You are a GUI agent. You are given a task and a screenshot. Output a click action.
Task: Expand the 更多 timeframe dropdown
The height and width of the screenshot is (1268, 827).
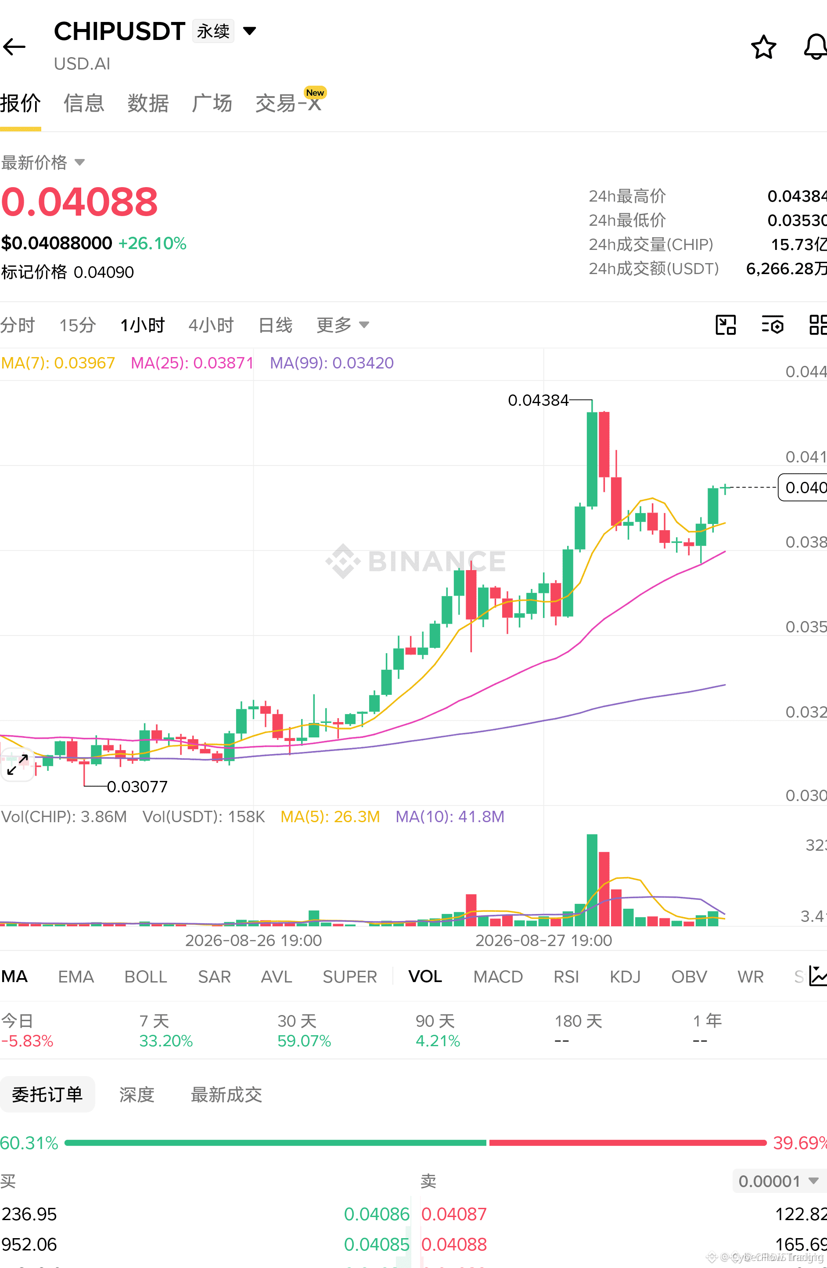coord(364,325)
